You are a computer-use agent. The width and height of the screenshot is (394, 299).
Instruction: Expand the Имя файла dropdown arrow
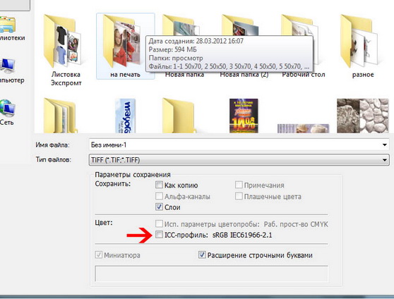click(x=384, y=145)
